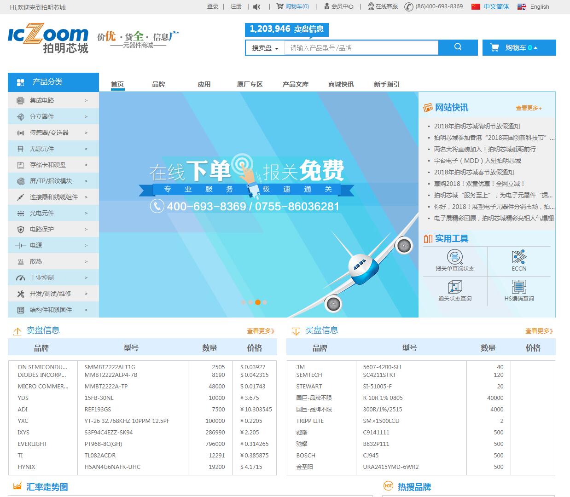Click the 产品分类 header
570x497 pixels.
53,82
